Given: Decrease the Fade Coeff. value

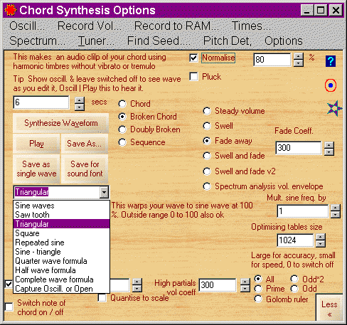Looking at the screenshot, I should tap(329, 151).
